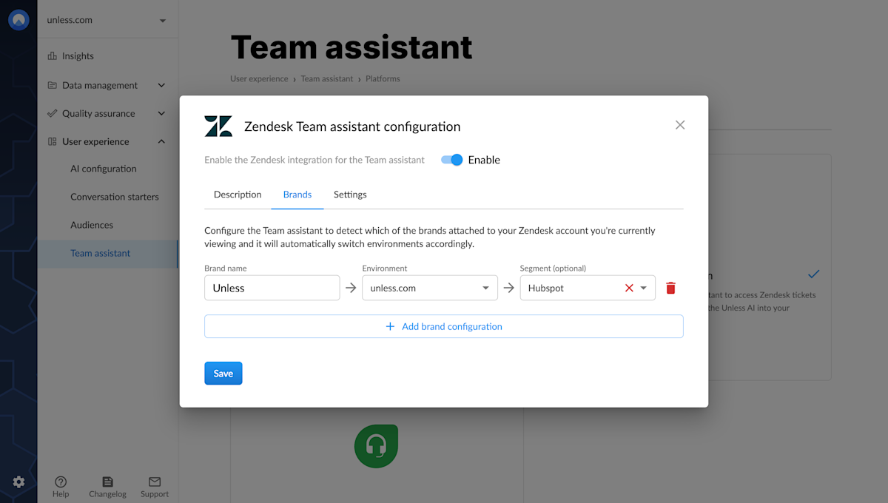
Task: Open Support in sidebar footer
Action: pyautogui.click(x=155, y=487)
